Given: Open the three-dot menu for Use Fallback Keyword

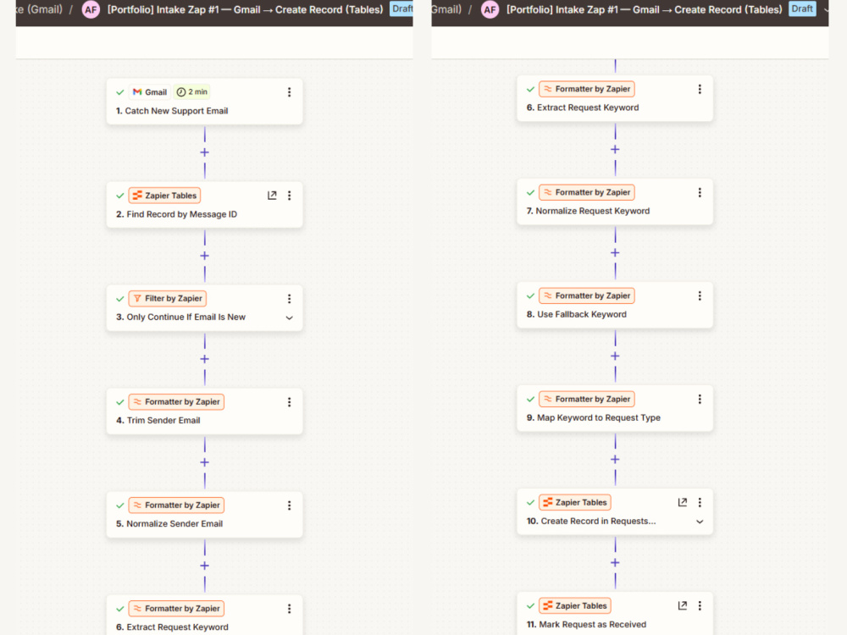Looking at the screenshot, I should point(700,295).
